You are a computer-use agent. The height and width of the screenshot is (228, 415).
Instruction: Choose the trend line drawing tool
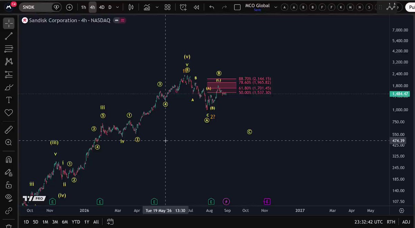tap(9, 36)
